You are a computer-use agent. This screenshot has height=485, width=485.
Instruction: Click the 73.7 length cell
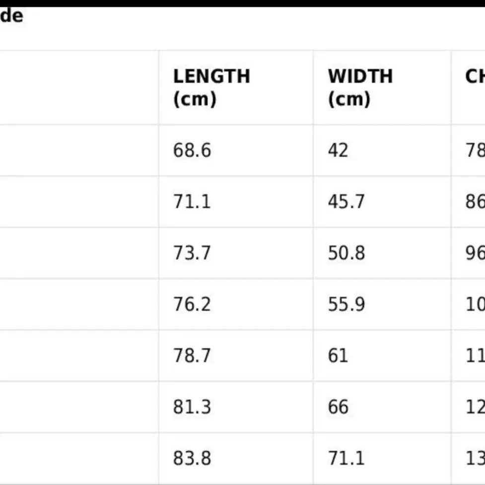click(x=192, y=253)
